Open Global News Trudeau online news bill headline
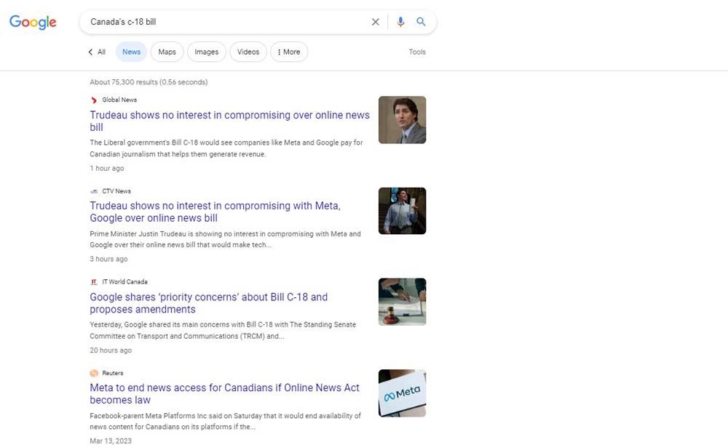728x445 pixels. 230,121
